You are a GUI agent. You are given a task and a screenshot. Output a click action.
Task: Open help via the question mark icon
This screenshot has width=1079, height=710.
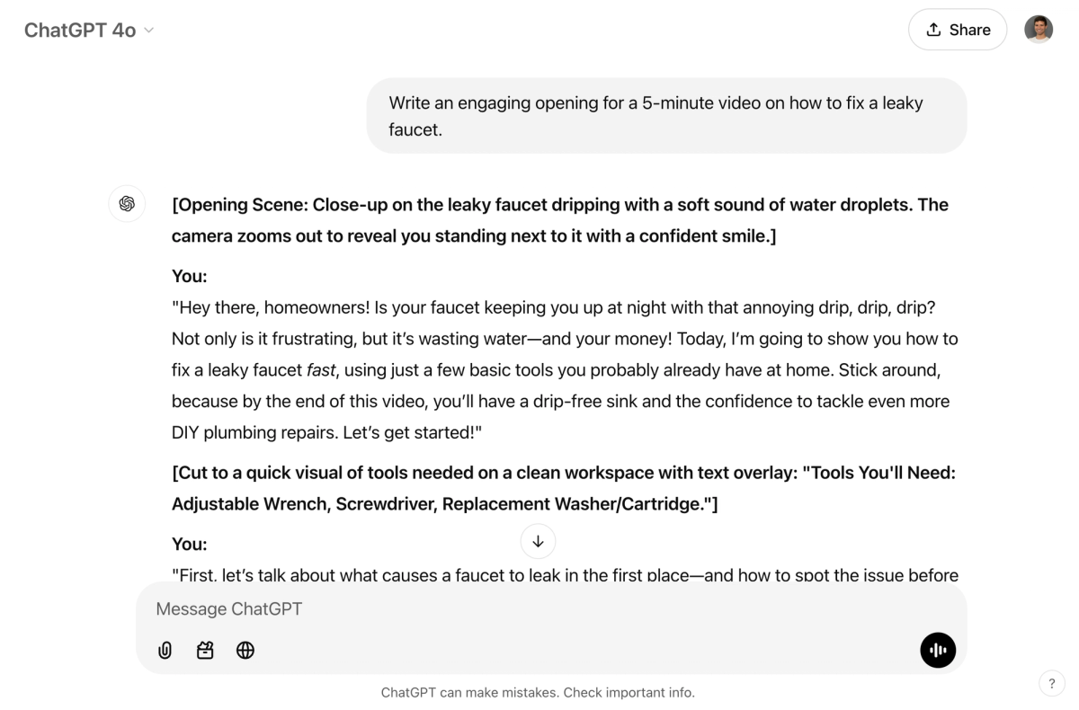tap(1051, 683)
